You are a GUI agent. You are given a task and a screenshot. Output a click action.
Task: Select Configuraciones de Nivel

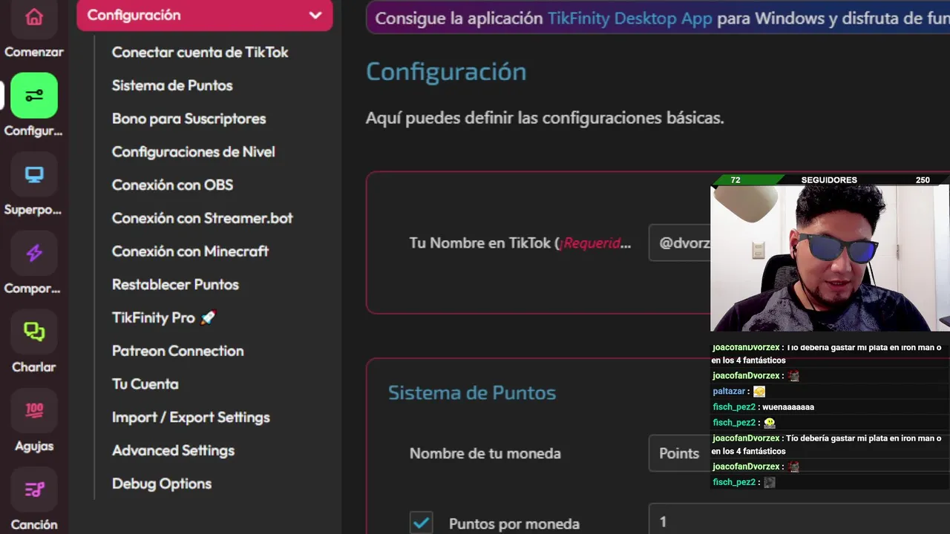[193, 151]
